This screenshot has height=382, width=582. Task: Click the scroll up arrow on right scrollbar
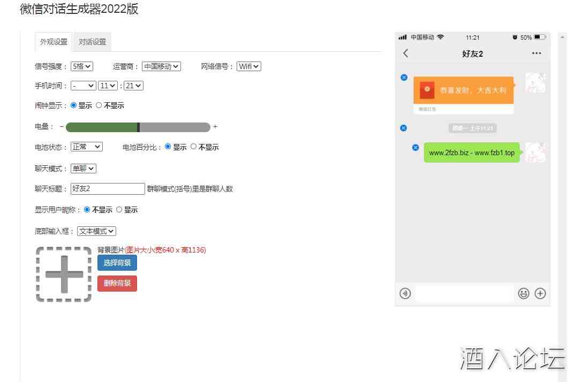point(563,37)
